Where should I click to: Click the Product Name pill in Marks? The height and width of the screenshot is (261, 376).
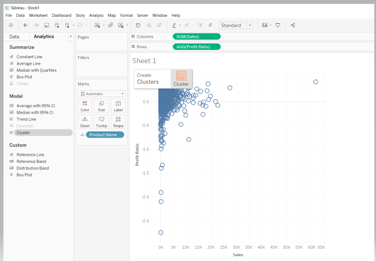coord(105,135)
